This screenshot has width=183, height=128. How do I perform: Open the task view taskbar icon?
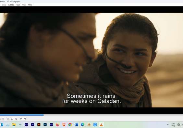[2, 125]
